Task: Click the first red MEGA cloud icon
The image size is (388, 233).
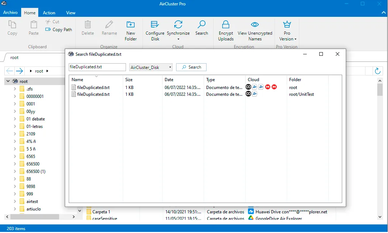Action: click(x=268, y=87)
